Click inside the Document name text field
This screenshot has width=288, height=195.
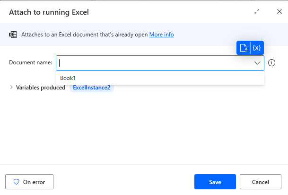(151, 63)
